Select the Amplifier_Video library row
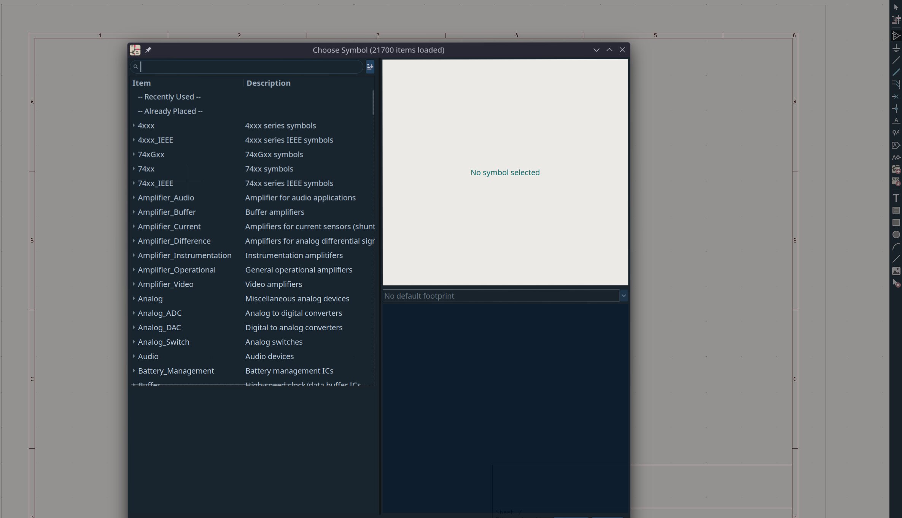902x518 pixels. point(251,284)
